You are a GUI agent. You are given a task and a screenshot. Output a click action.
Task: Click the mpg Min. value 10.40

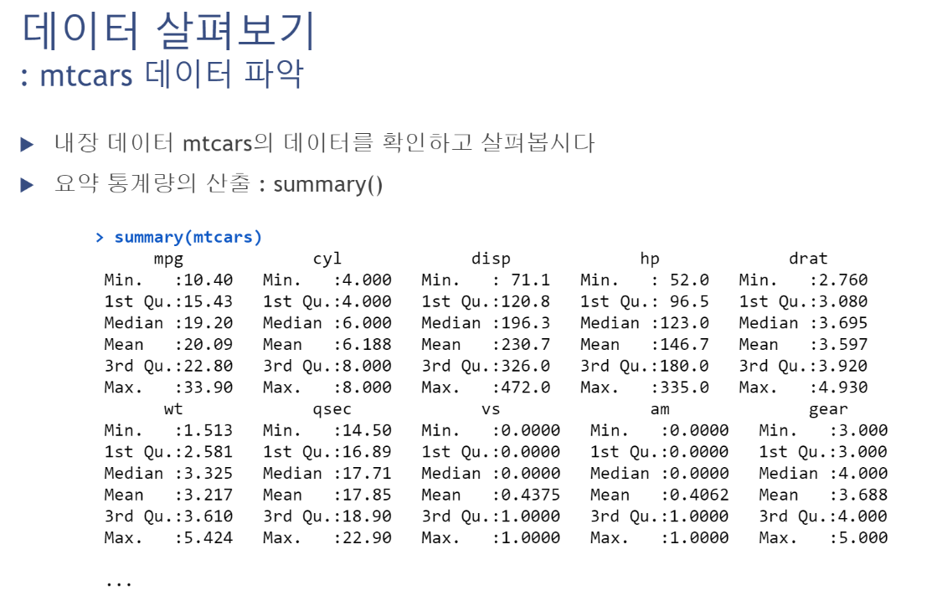(208, 280)
